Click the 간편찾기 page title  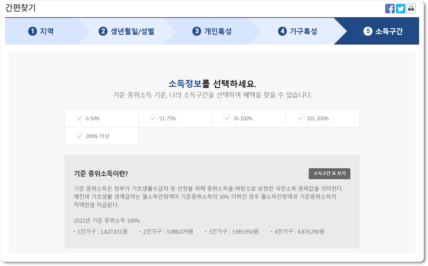coord(20,8)
